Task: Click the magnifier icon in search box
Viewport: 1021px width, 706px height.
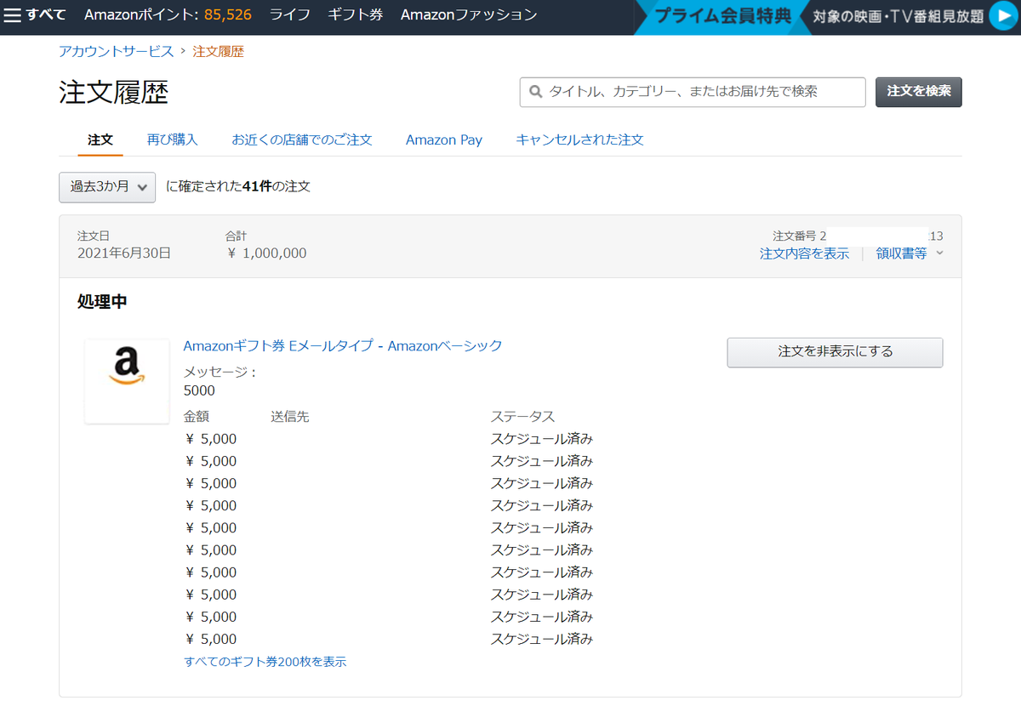Action: pos(536,91)
